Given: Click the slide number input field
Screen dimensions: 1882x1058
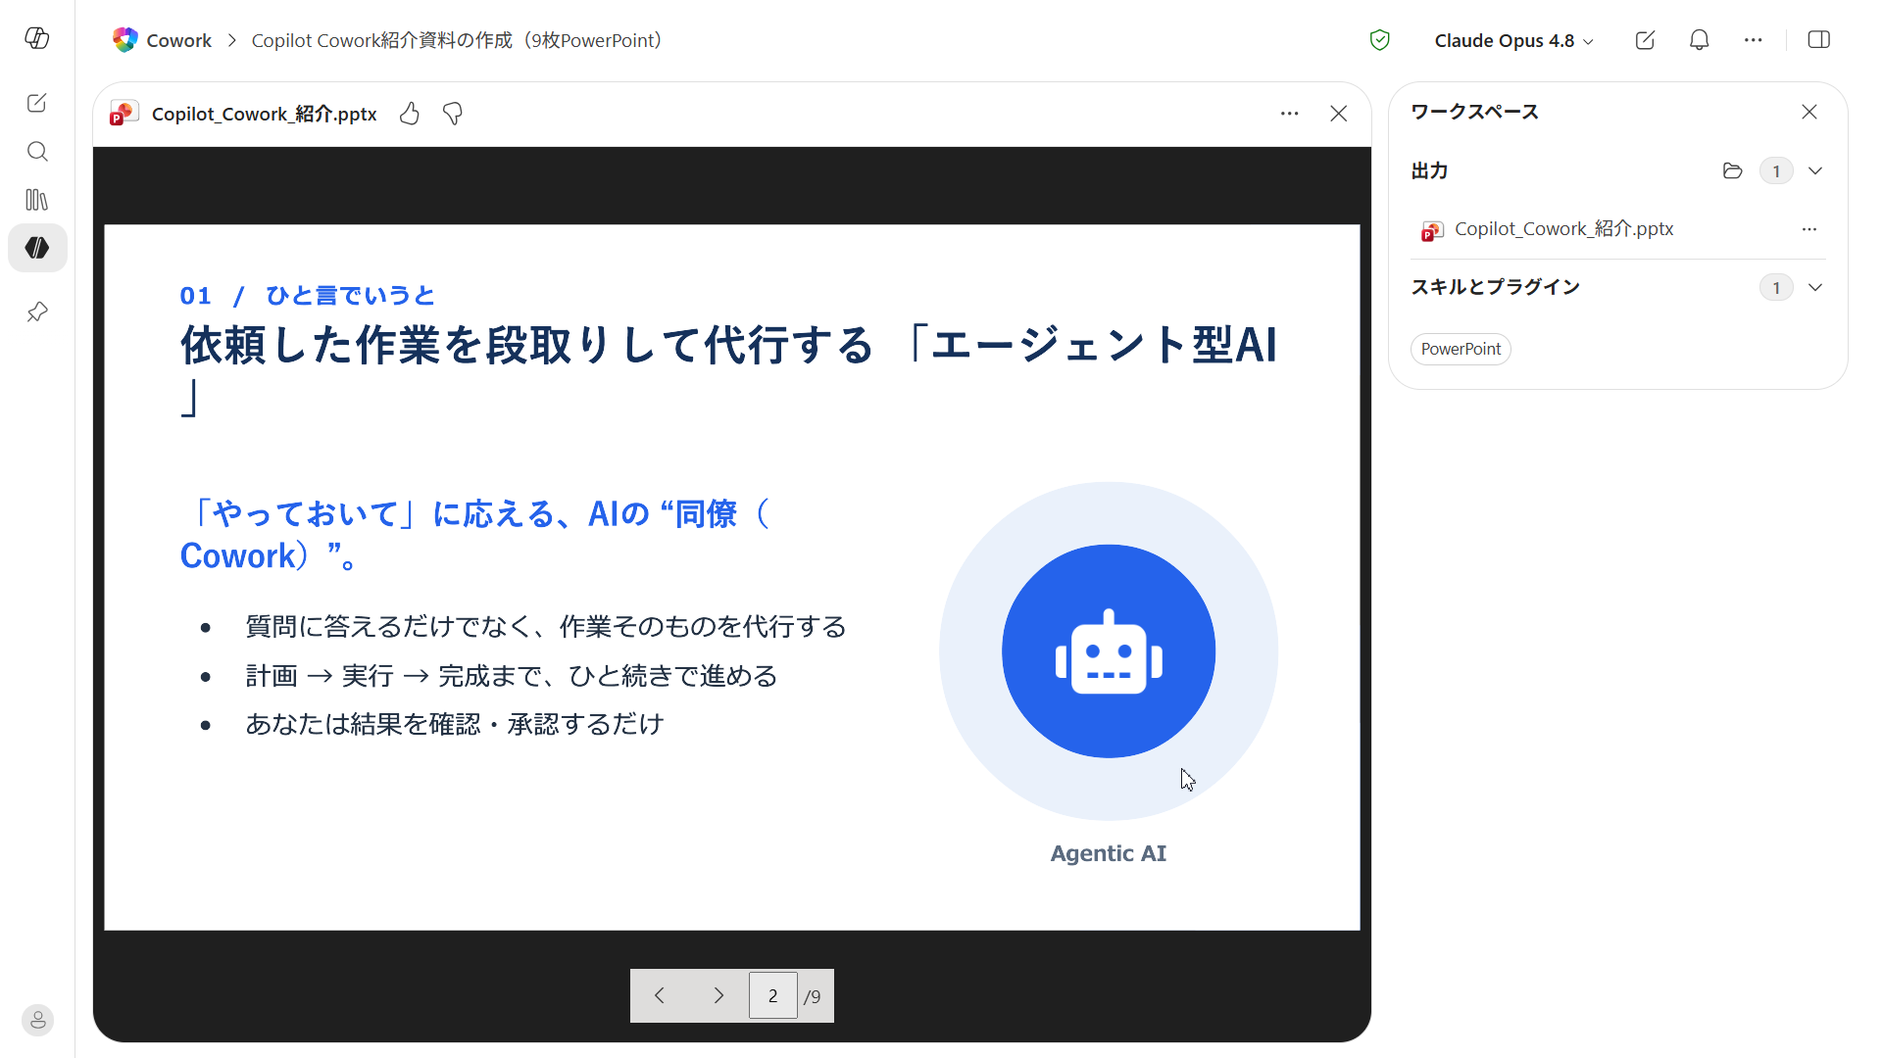Looking at the screenshot, I should click(772, 995).
